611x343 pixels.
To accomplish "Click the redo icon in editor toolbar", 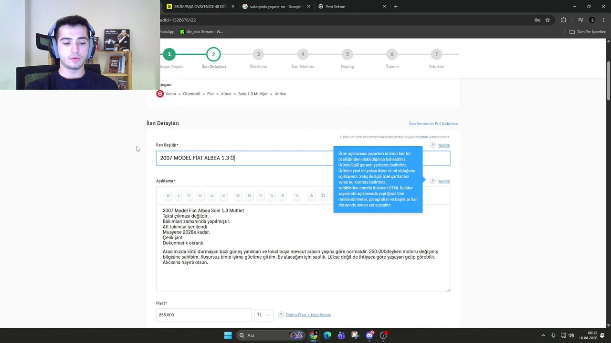I will 261,195.
